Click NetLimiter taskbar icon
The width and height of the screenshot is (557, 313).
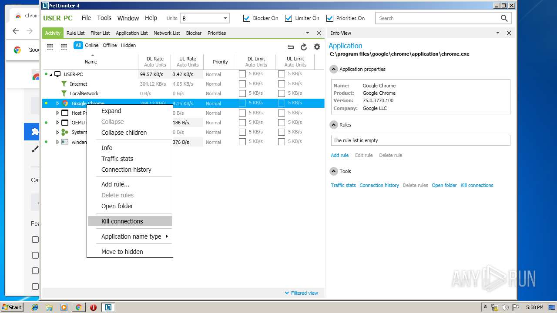108,307
